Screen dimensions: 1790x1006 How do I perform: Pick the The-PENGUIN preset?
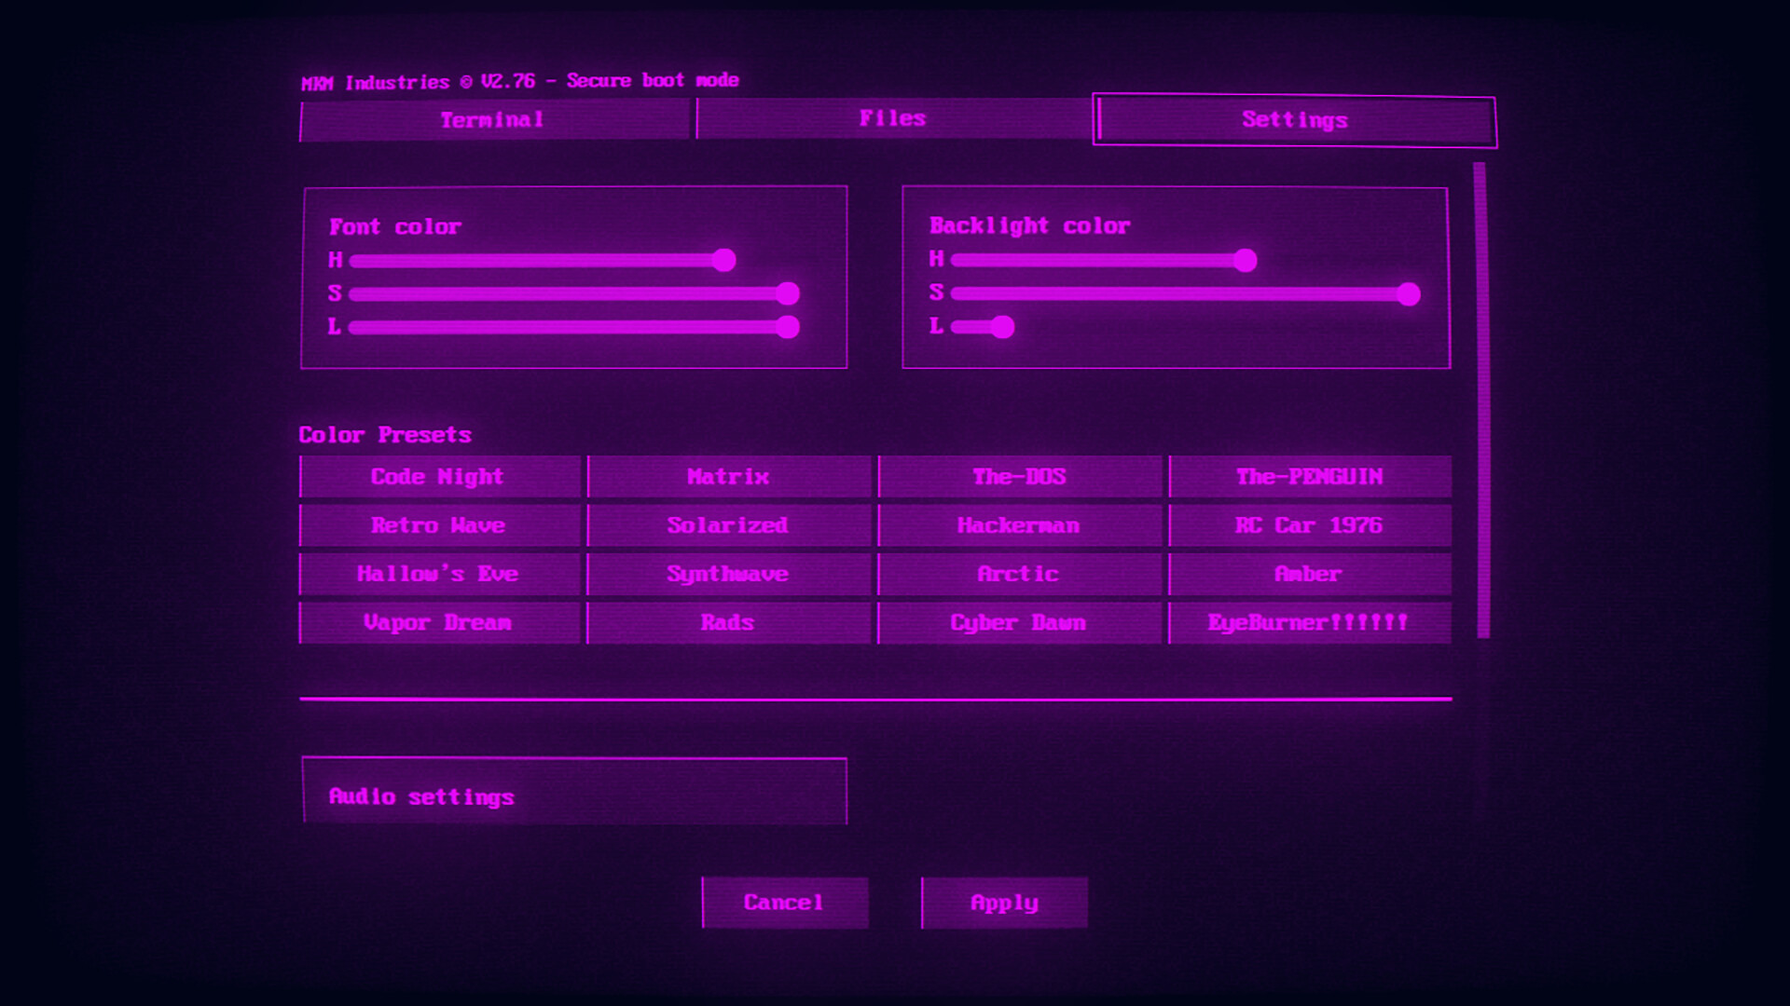click(x=1309, y=477)
